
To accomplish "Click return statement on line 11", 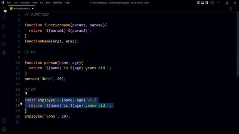I will point(70,68).
